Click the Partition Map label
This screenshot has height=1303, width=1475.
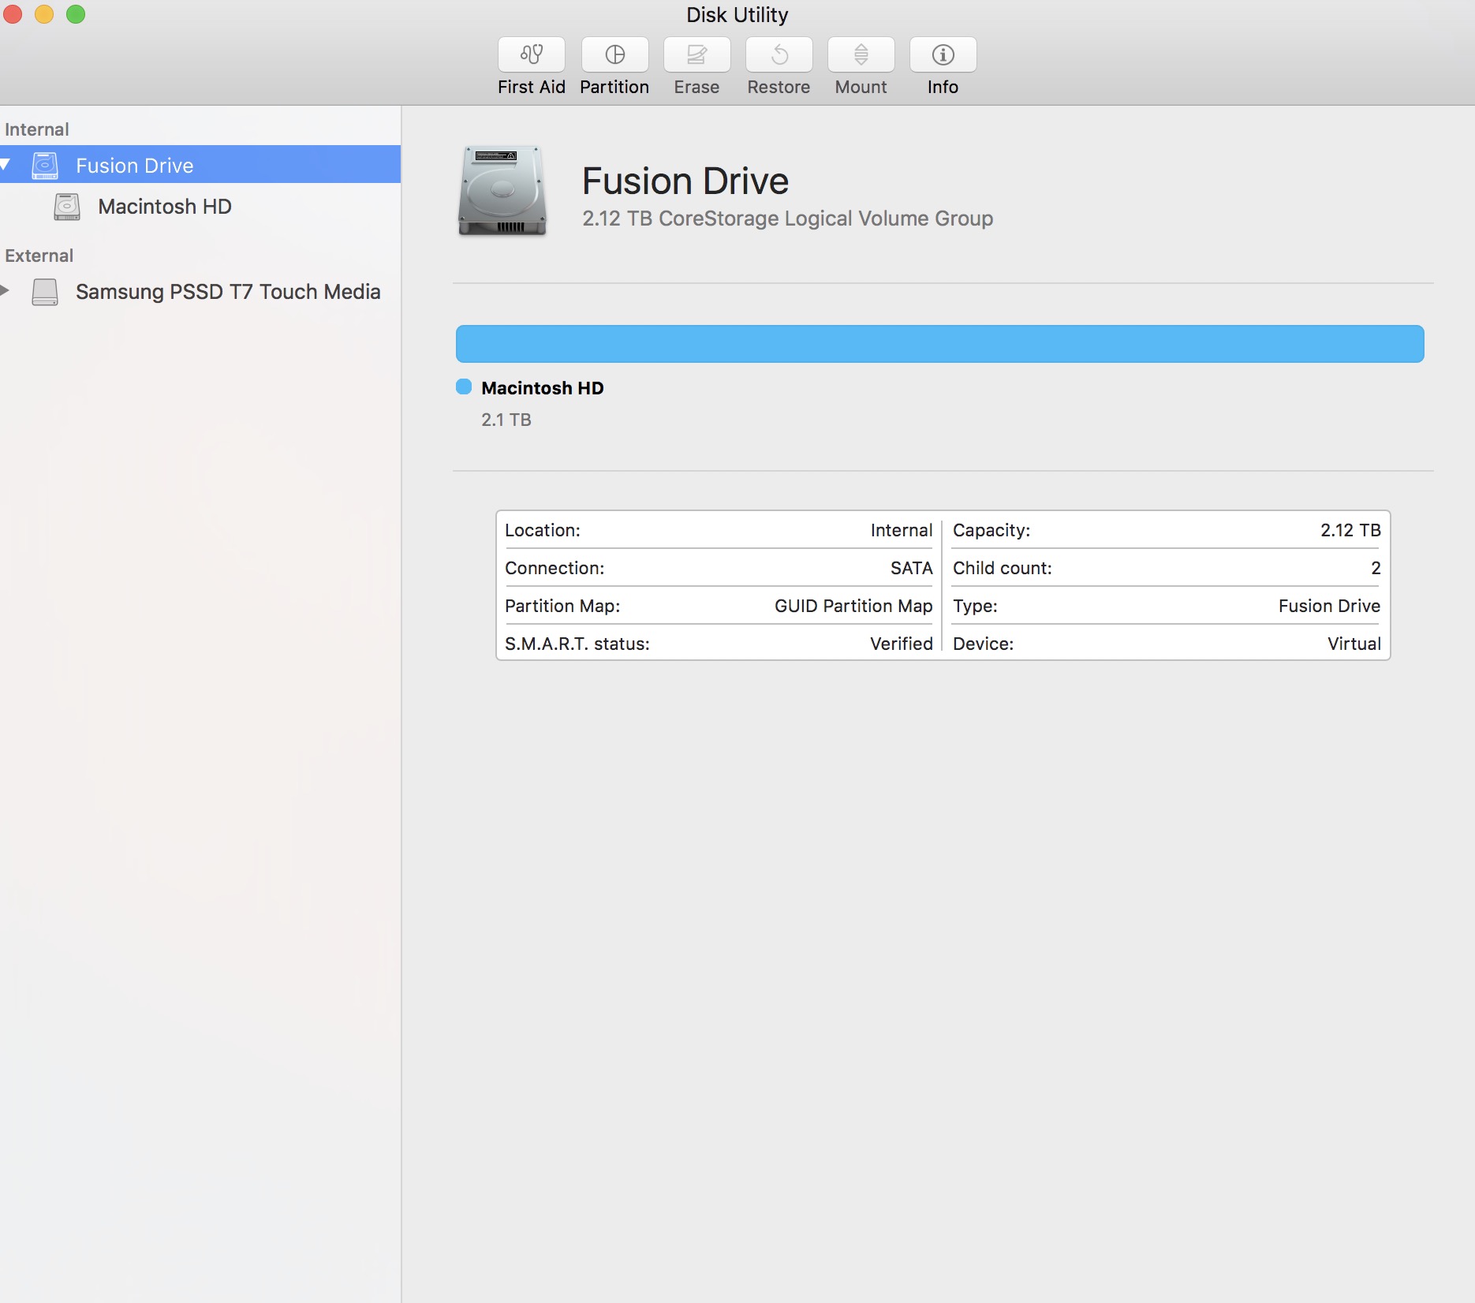coord(562,606)
